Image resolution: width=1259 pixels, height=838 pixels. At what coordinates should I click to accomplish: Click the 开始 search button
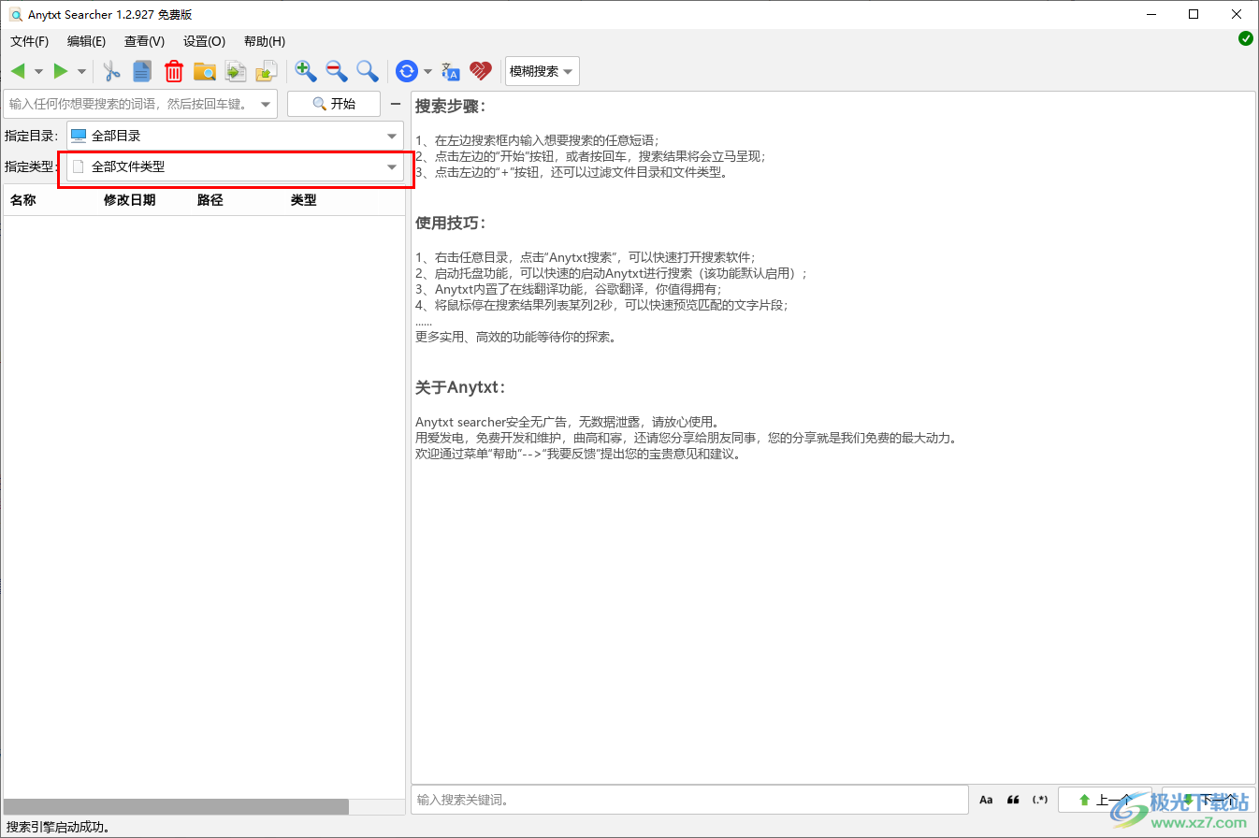pos(334,104)
